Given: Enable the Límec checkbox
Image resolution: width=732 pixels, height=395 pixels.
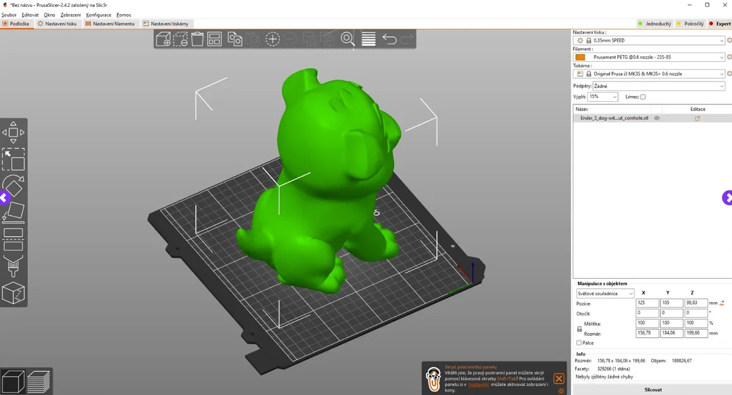Looking at the screenshot, I should coord(643,97).
